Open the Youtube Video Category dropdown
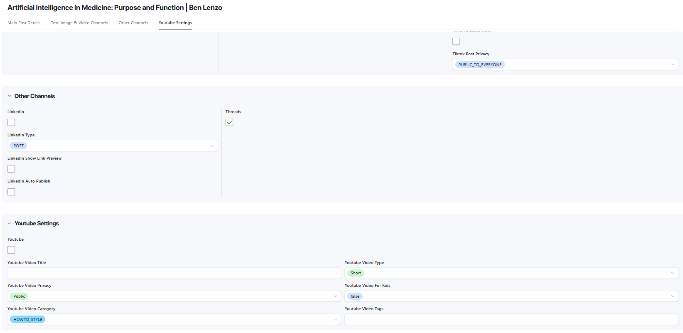 pos(174,319)
